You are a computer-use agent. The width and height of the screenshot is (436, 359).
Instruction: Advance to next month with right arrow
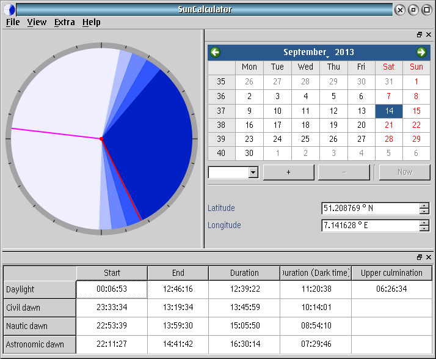pyautogui.click(x=421, y=52)
